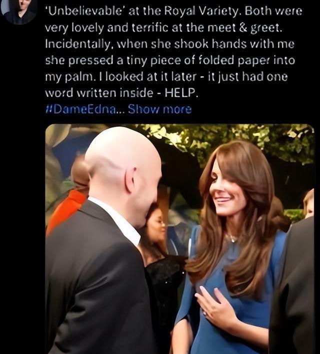Click the ring on the woman's finger

point(206,314)
